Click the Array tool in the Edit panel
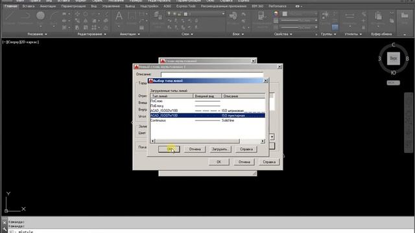The height and width of the screenshot is (233, 415). (94, 27)
